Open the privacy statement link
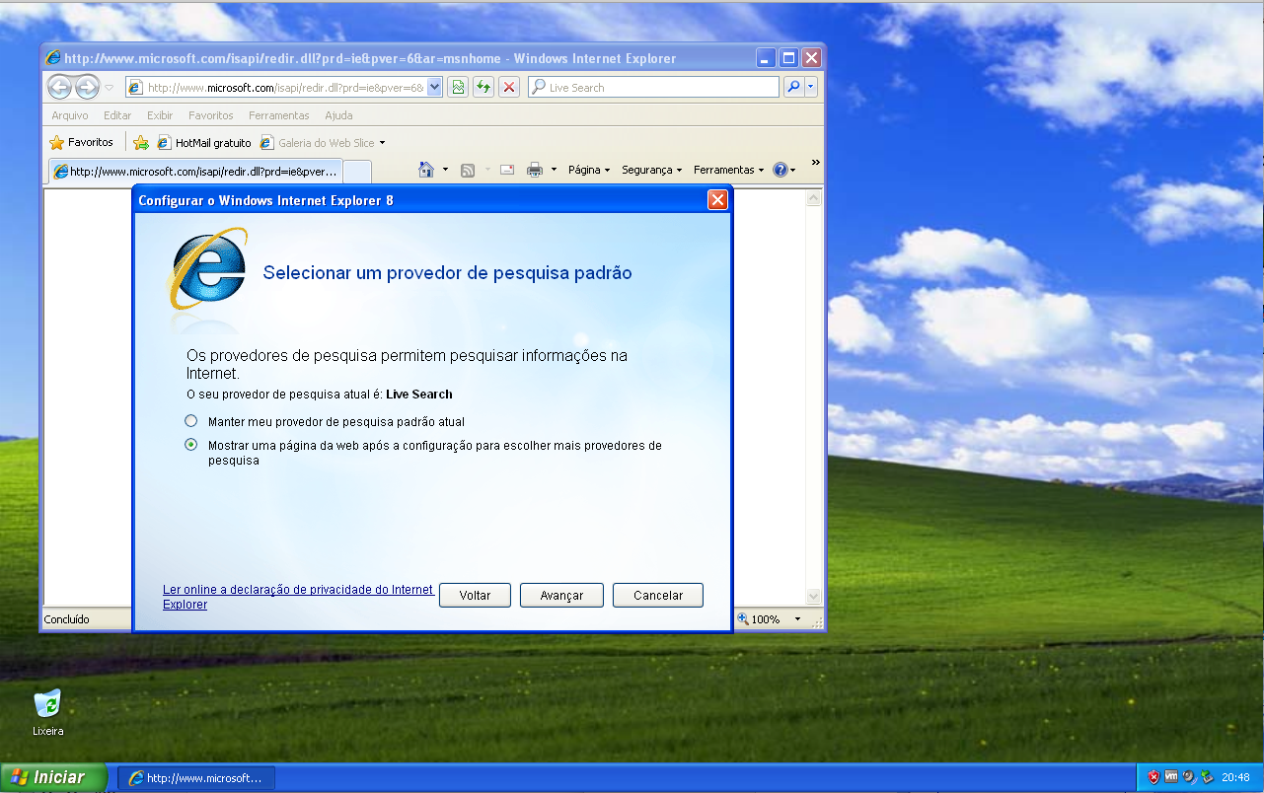This screenshot has height=793, width=1264. (x=297, y=590)
